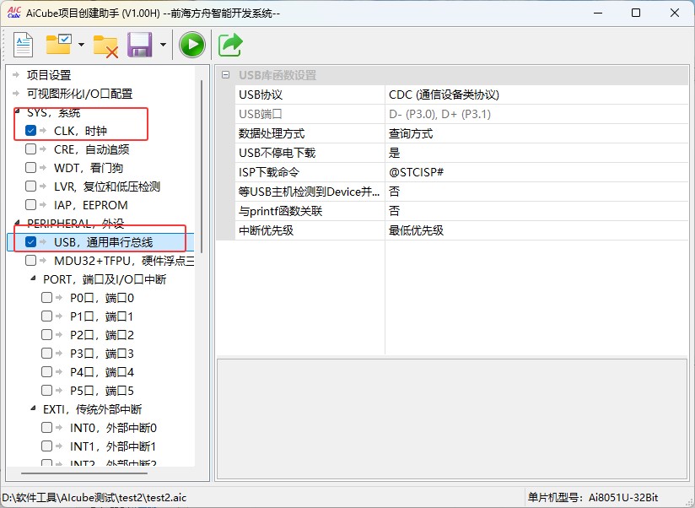Click the USB端口 property row label
This screenshot has width=695, height=508.
[x=260, y=114]
